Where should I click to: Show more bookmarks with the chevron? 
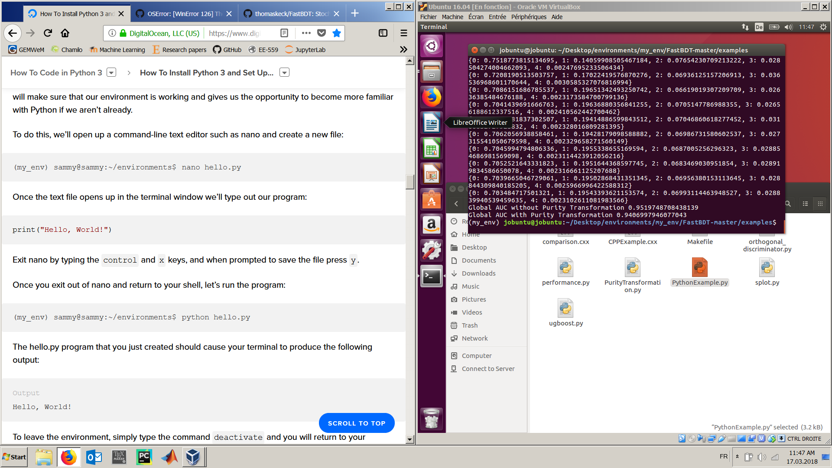(x=403, y=49)
